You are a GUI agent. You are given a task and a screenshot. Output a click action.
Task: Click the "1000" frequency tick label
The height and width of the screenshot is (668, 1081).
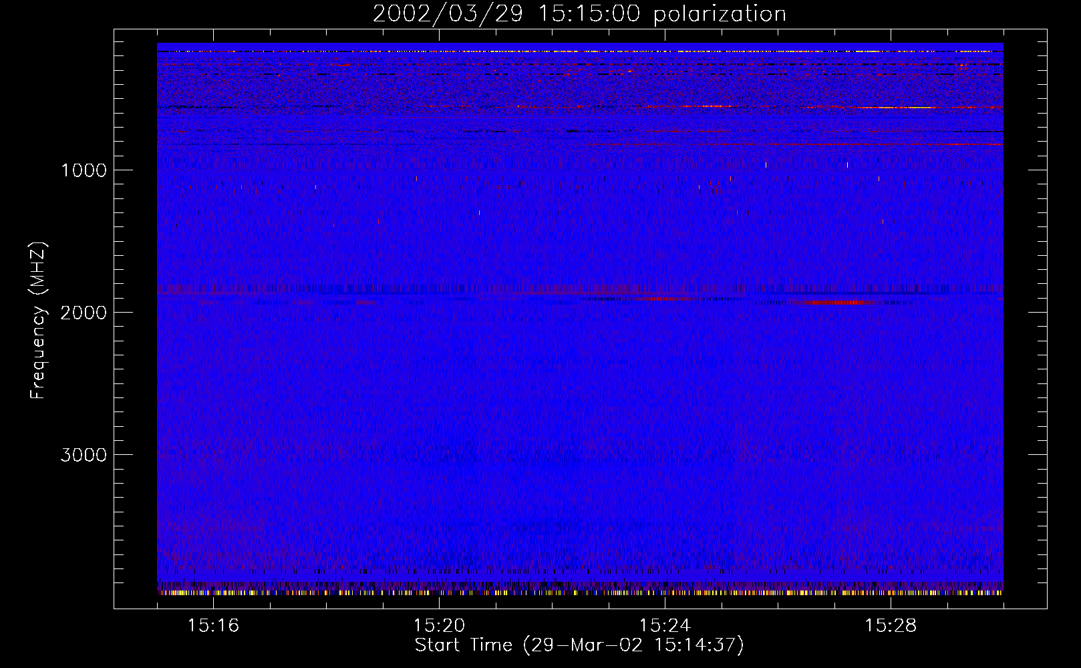coord(84,170)
